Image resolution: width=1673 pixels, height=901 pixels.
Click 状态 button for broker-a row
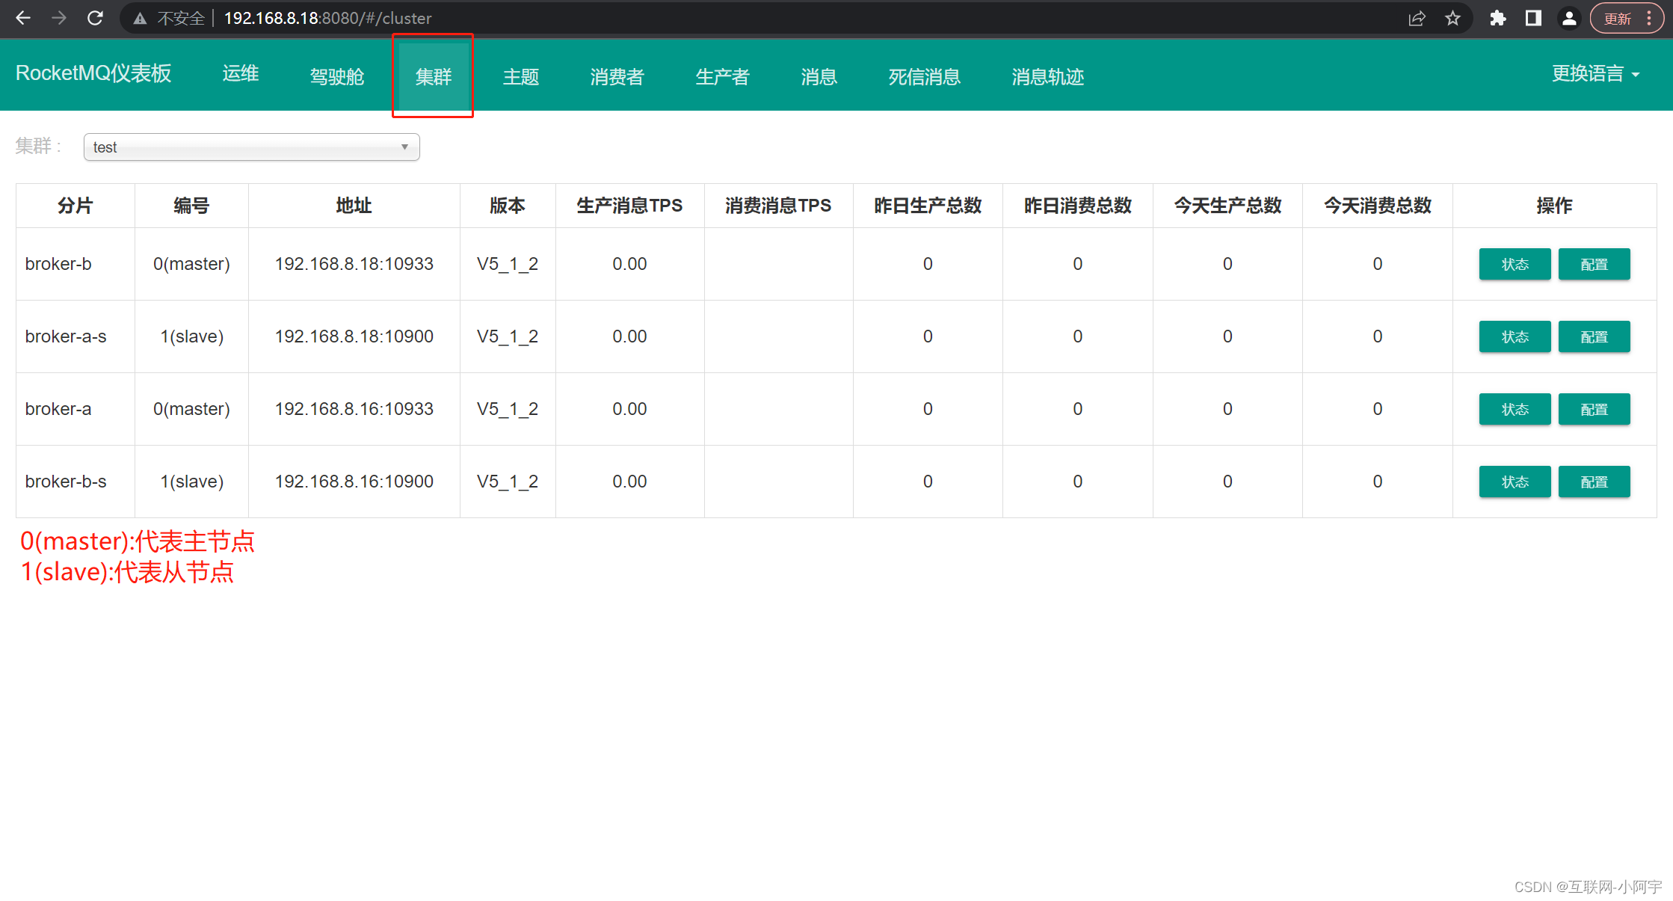[1515, 410]
